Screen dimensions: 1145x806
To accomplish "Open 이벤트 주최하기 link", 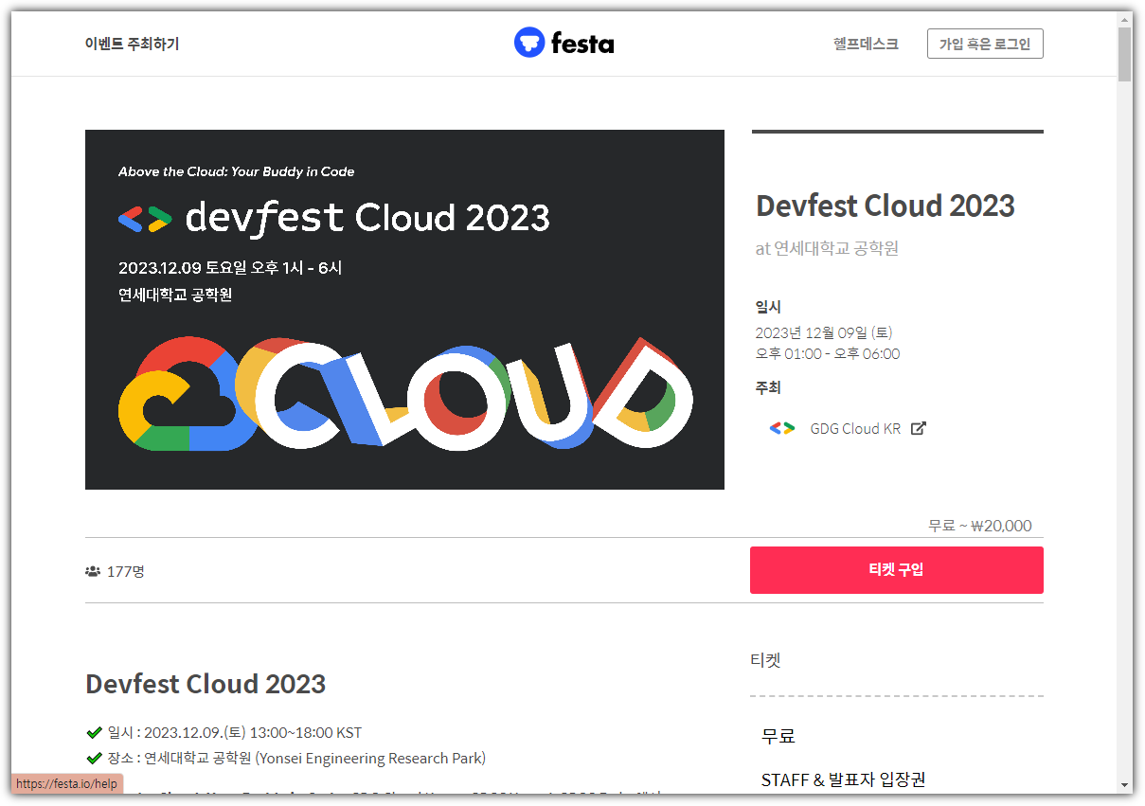I will pos(132,44).
